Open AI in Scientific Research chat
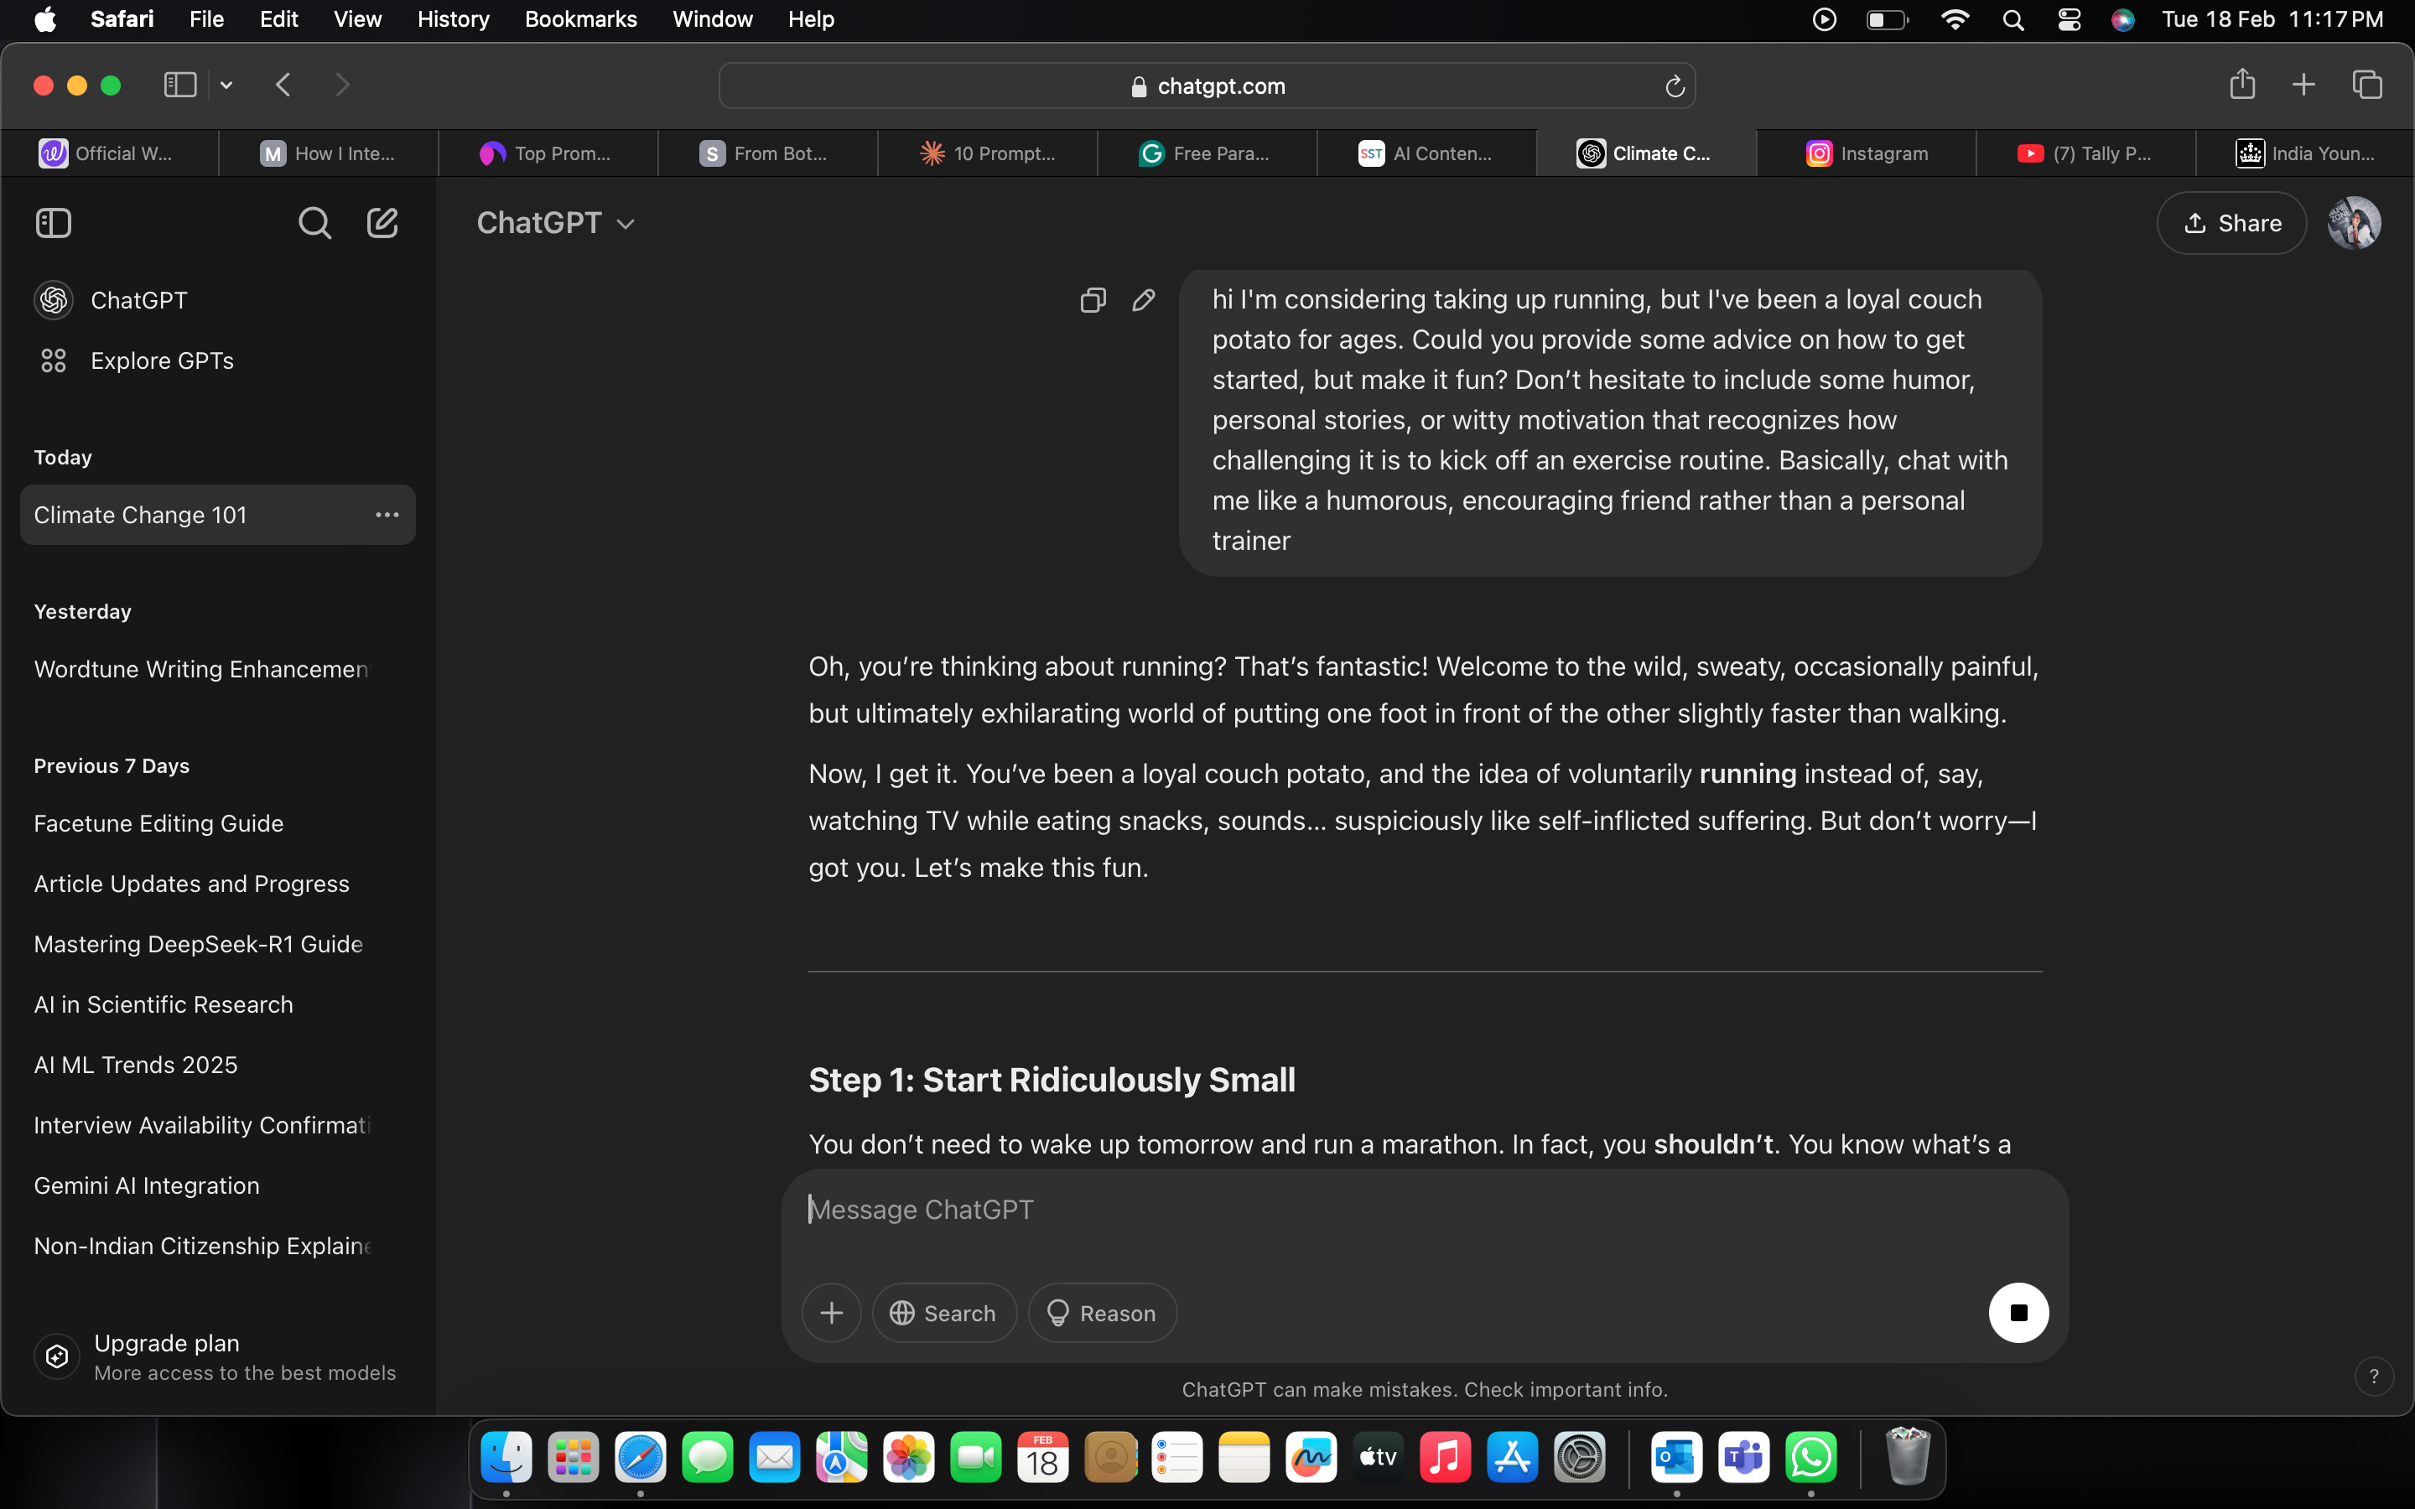This screenshot has width=2415, height=1509. coord(217,1005)
